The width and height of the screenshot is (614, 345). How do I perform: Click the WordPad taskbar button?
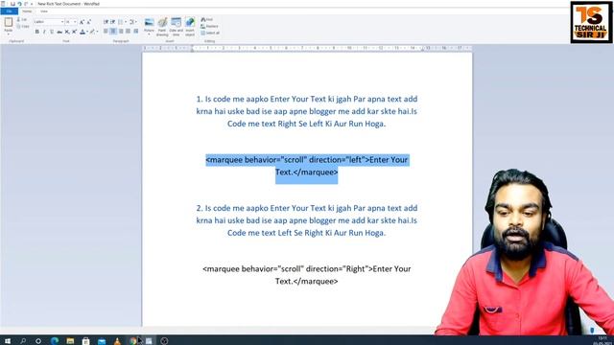pyautogui.click(x=149, y=341)
